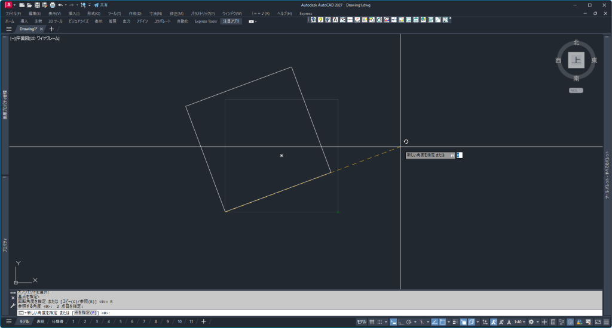Switch to the Express Tools ribbon tab
Viewport: 612px width, 328px height.
click(x=206, y=21)
